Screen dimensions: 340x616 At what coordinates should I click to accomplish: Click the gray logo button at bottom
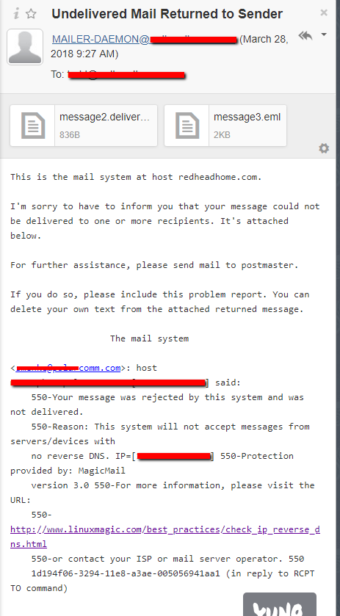[280, 604]
